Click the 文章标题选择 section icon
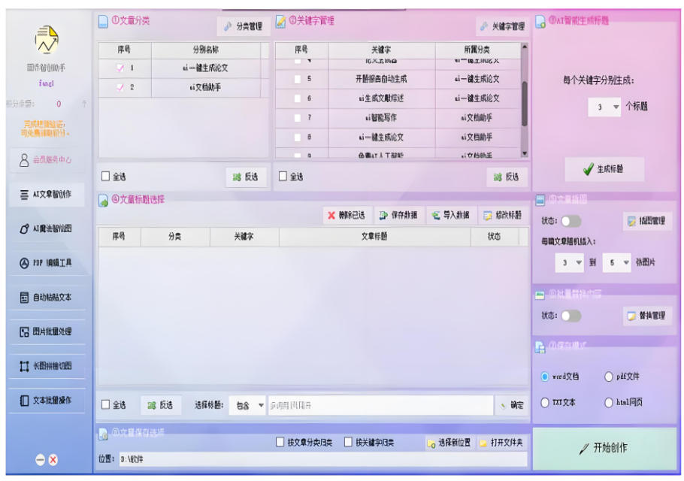 tap(104, 201)
